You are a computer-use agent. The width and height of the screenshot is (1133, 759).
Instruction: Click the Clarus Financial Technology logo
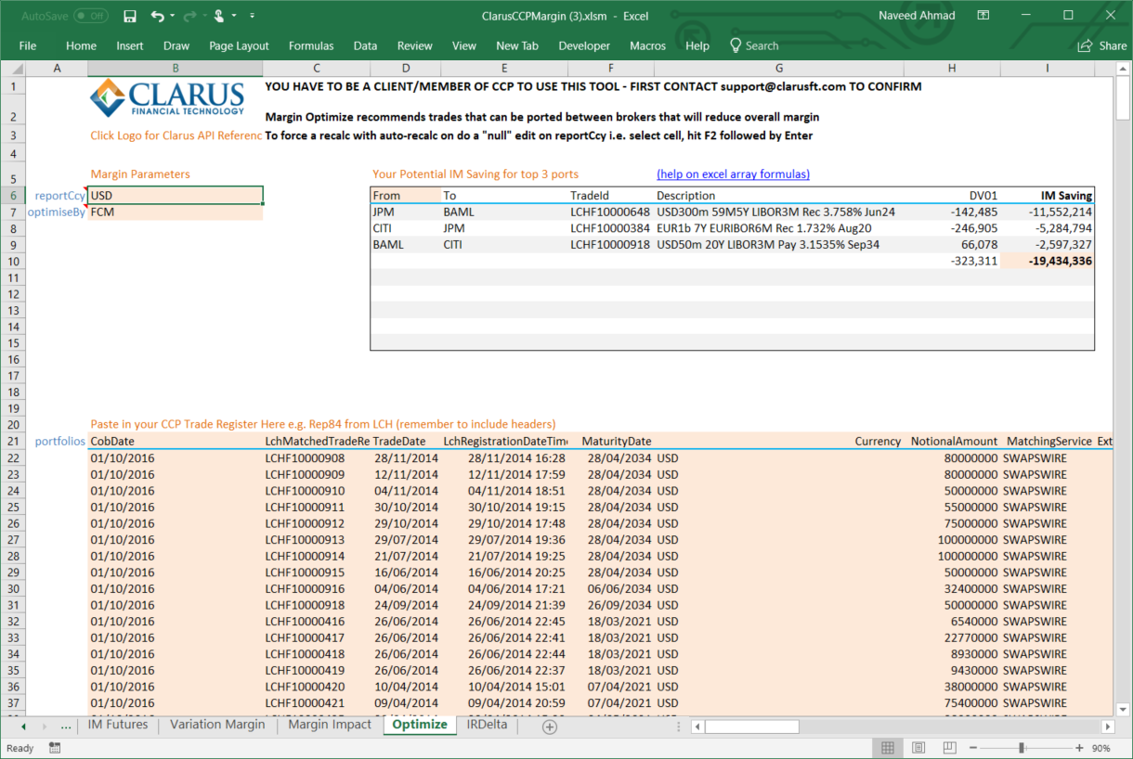(x=167, y=97)
